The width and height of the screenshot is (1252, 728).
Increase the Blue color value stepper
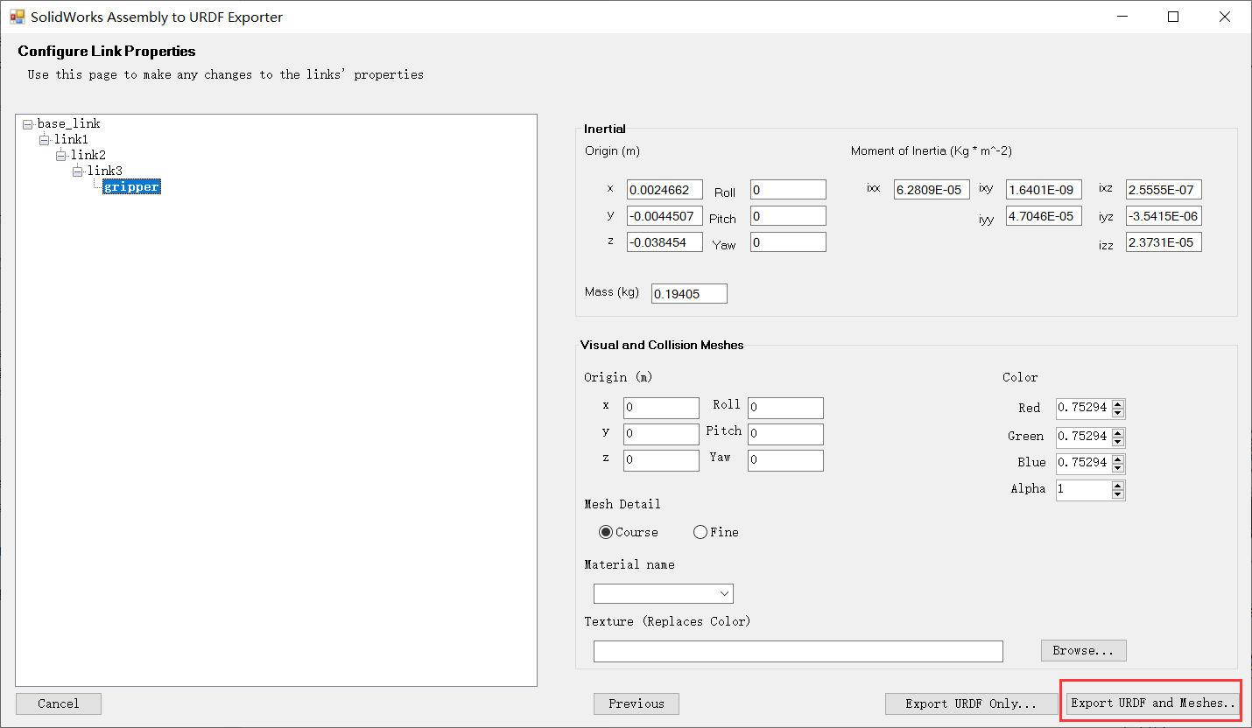(x=1118, y=458)
